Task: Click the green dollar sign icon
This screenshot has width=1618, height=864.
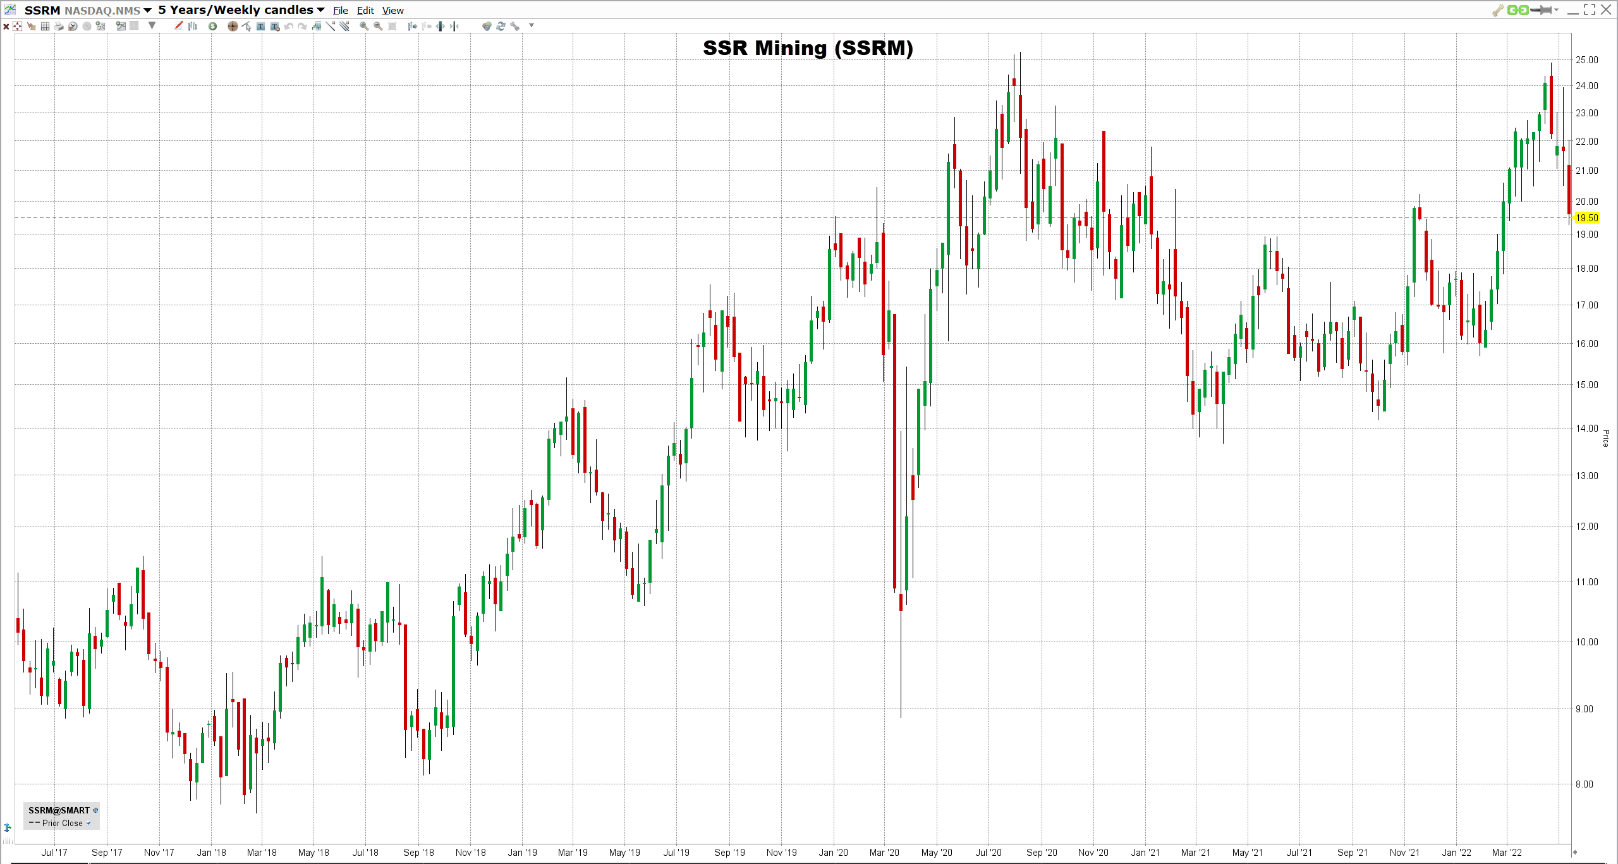Action: click(212, 26)
